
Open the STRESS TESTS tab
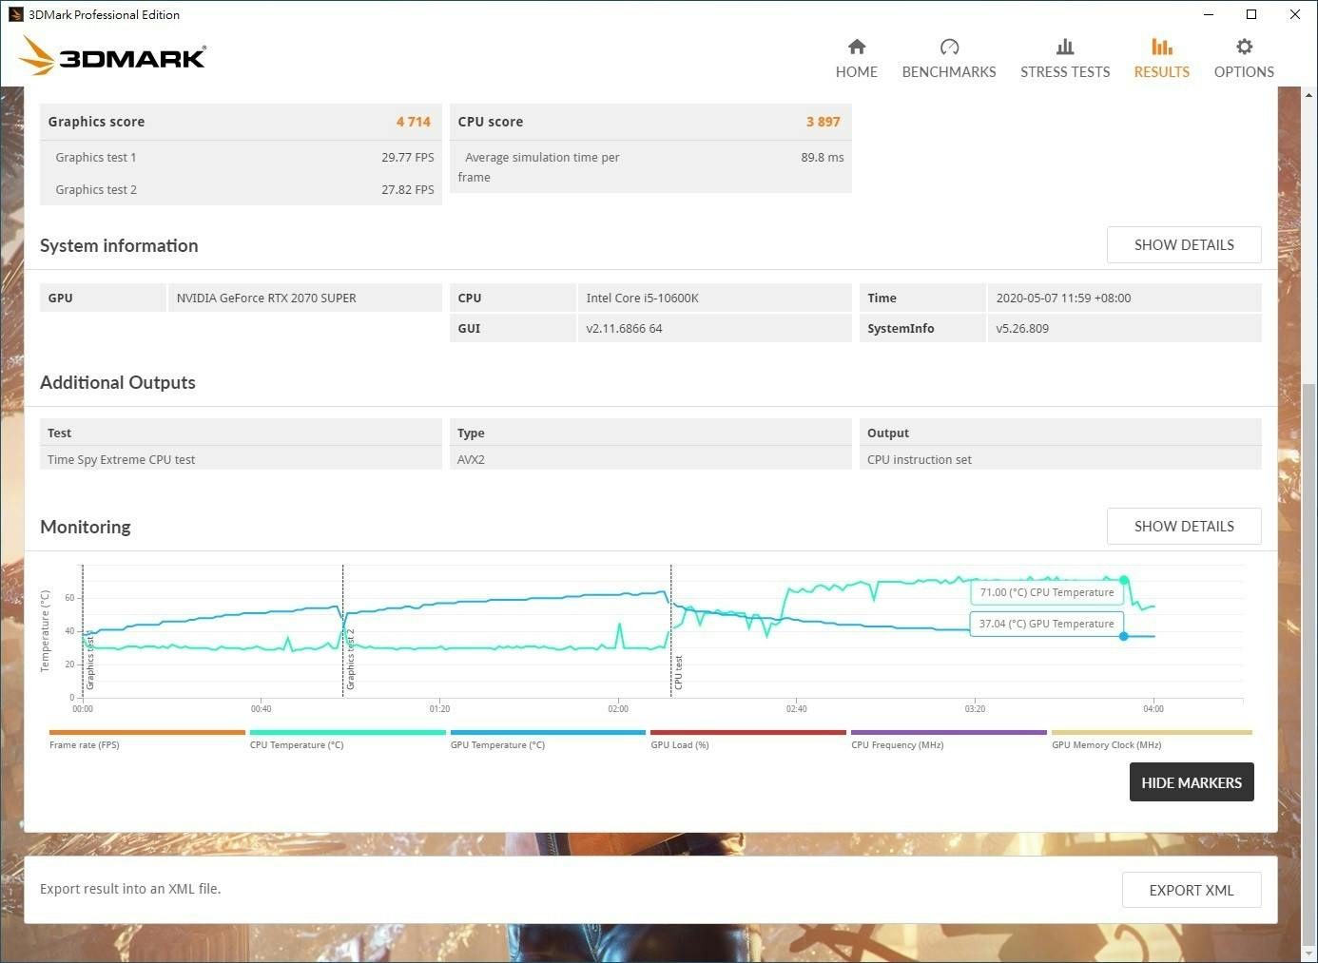click(x=1065, y=59)
